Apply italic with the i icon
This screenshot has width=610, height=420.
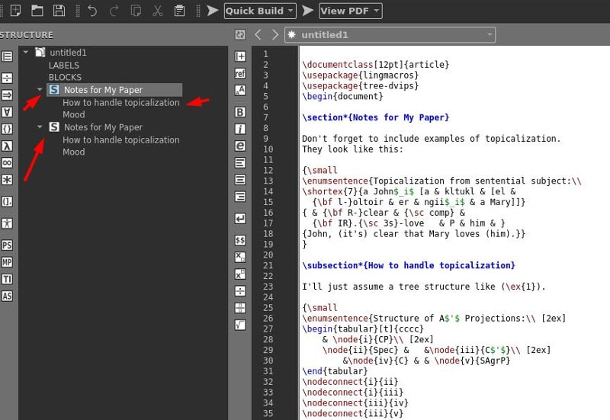(240, 129)
